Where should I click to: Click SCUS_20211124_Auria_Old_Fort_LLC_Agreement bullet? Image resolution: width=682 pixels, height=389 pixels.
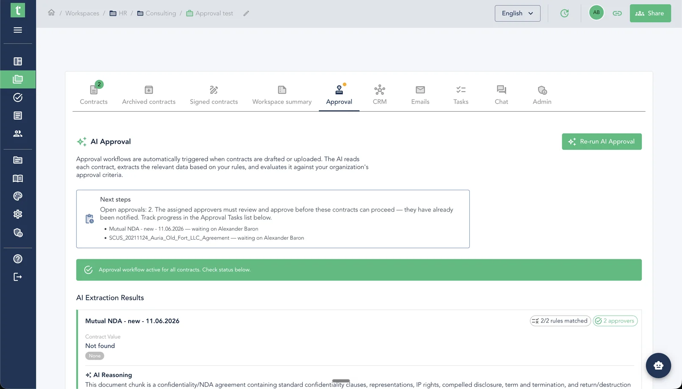(x=206, y=238)
